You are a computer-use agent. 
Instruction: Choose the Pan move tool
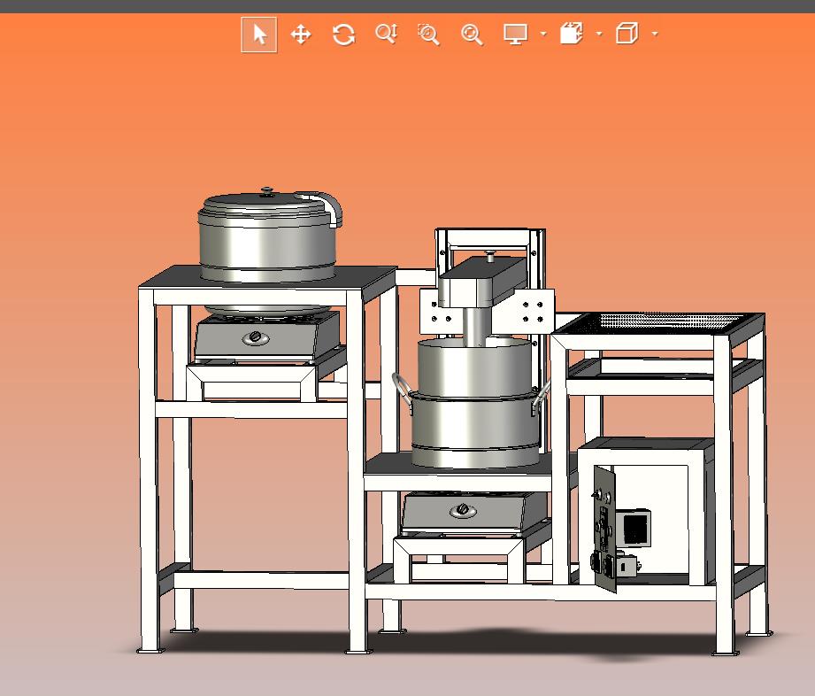(301, 35)
